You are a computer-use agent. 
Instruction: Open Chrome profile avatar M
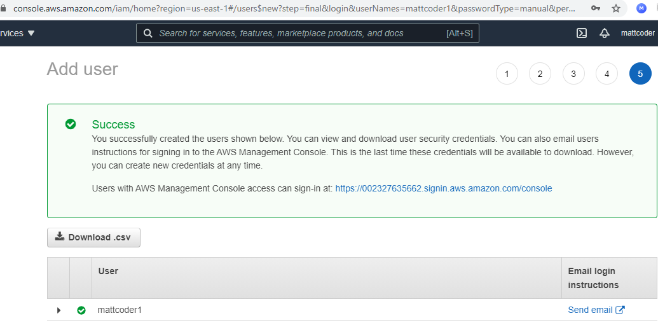click(641, 8)
